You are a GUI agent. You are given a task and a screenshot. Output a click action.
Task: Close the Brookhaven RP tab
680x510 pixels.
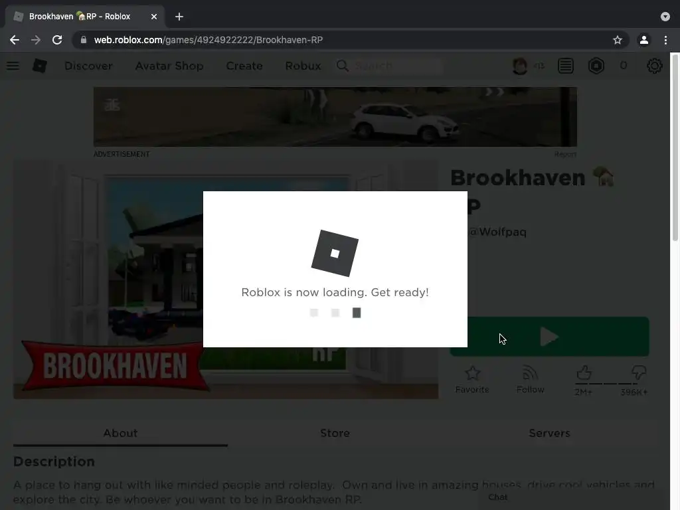pyautogui.click(x=154, y=17)
